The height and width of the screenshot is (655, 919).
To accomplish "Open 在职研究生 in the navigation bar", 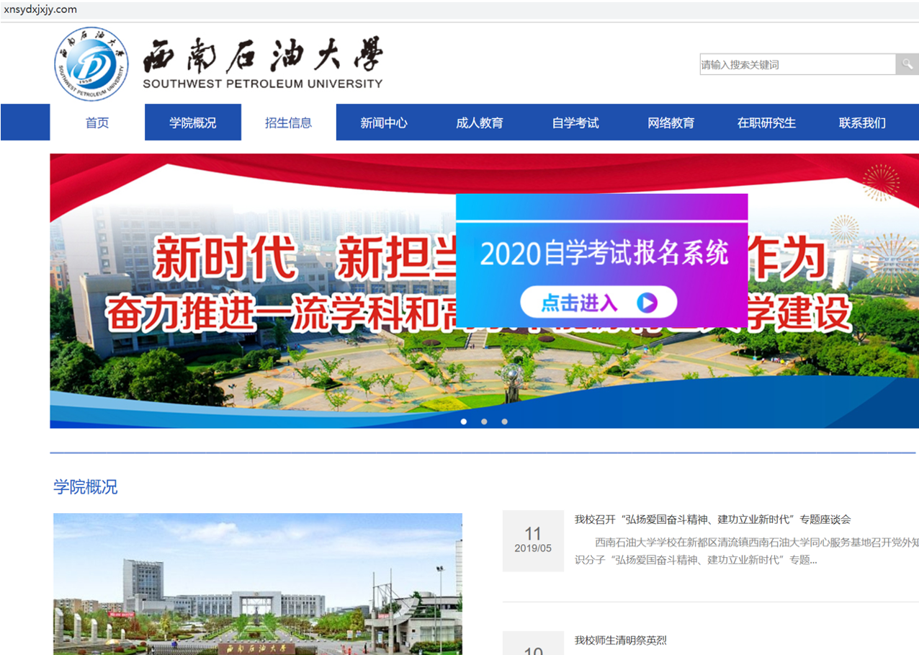I will [x=766, y=122].
